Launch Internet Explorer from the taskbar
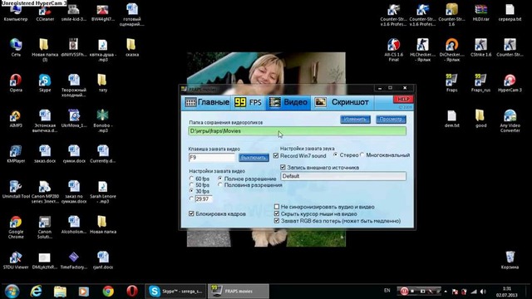Image resolution: width=532 pixels, height=299 pixels. tap(36, 292)
